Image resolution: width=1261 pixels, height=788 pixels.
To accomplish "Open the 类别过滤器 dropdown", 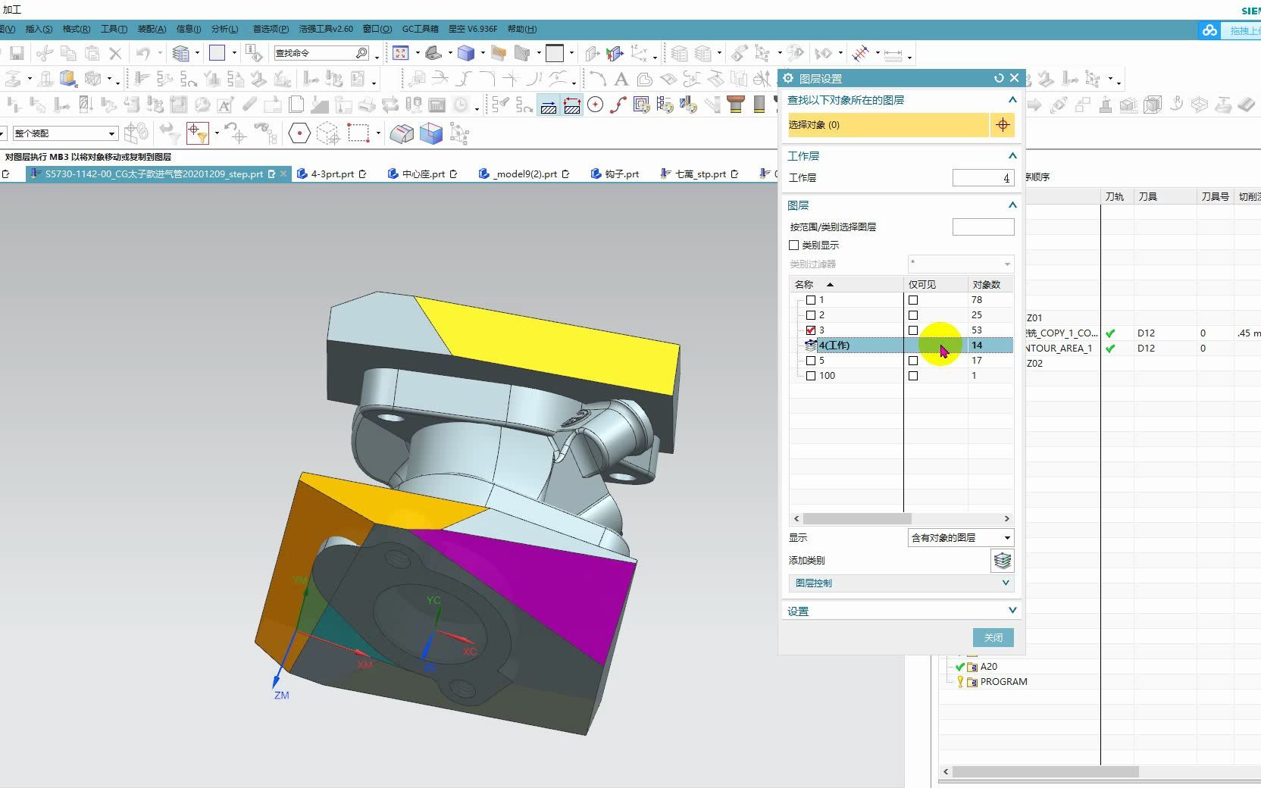I will (961, 264).
